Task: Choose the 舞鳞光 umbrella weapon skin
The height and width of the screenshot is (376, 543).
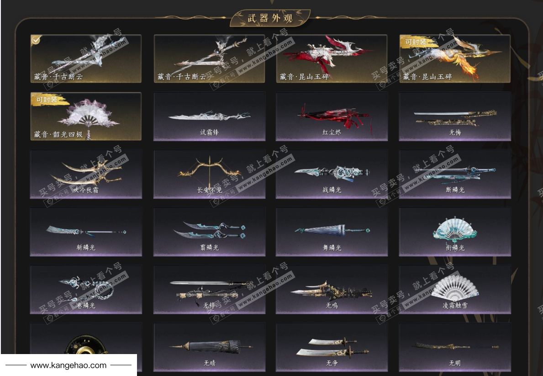Action: pos(332,232)
